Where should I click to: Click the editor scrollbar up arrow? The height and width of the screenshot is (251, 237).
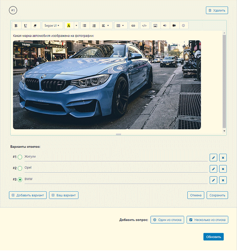[224, 33]
